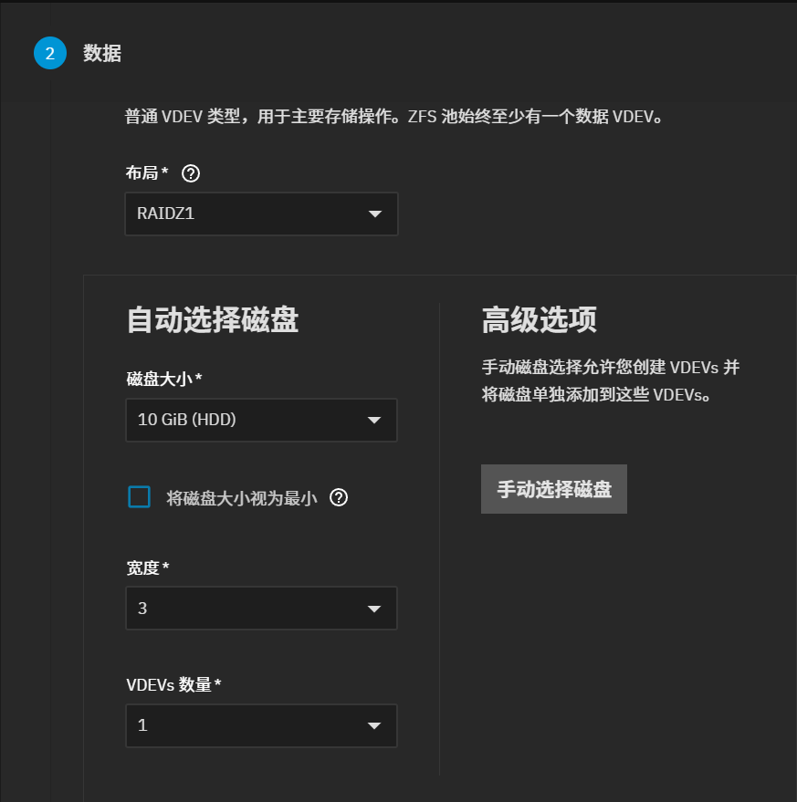Click the arrow icon in the 10 GiB (HDD) field
Screen dimensions: 797x802
tap(374, 421)
